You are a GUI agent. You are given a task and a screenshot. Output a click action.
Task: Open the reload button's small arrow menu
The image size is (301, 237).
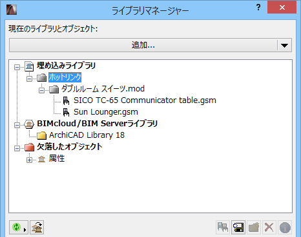pyautogui.click(x=25, y=230)
